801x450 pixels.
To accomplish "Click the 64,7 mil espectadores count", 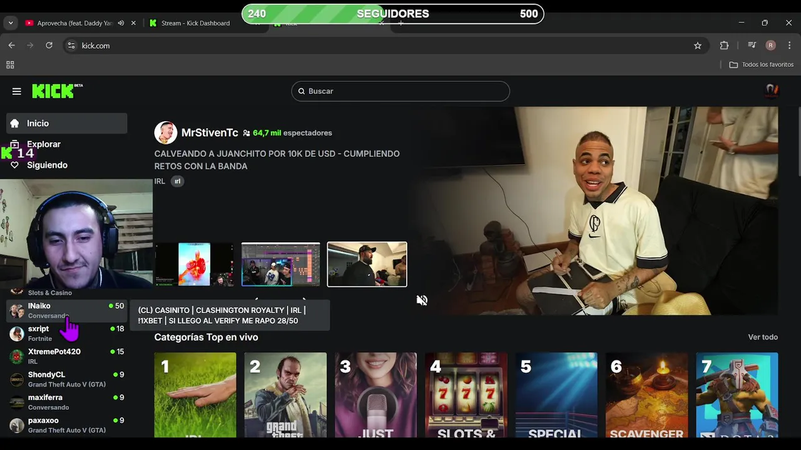I will (x=292, y=132).
